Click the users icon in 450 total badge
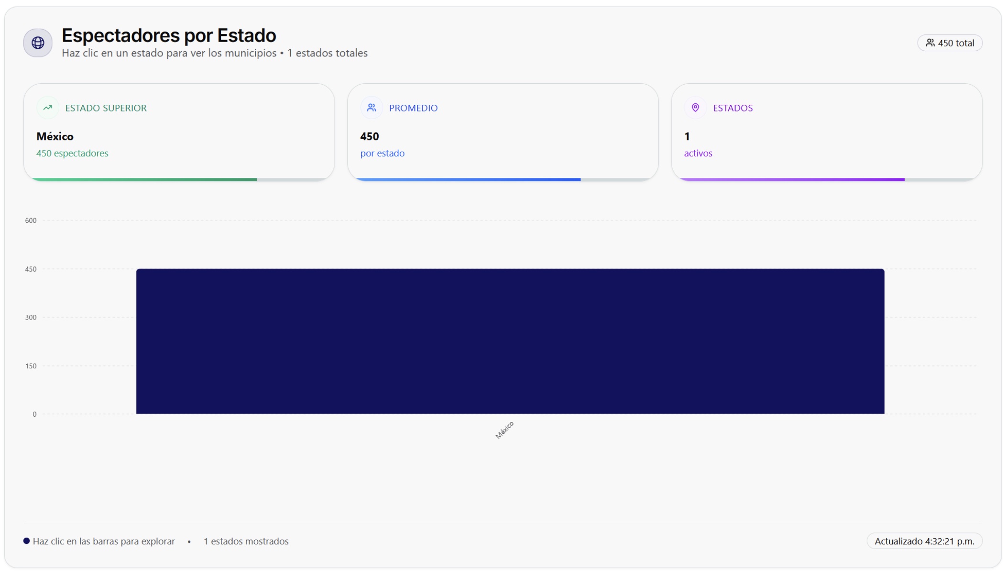Viewport: 1007px width, 574px height. click(x=930, y=43)
